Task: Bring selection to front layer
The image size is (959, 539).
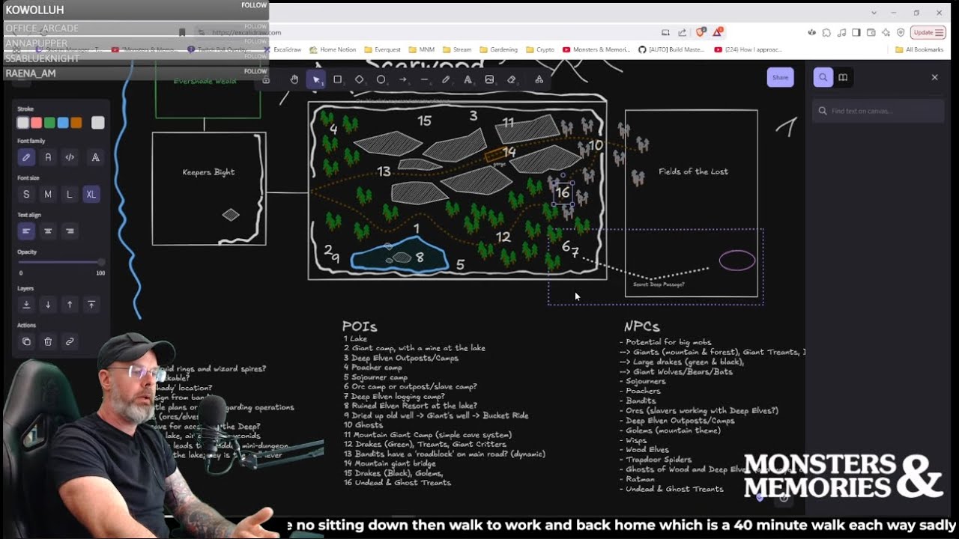Action: coord(91,305)
